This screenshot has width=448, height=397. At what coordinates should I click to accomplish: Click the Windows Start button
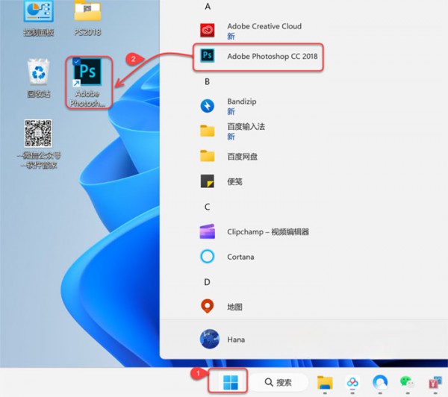click(230, 382)
